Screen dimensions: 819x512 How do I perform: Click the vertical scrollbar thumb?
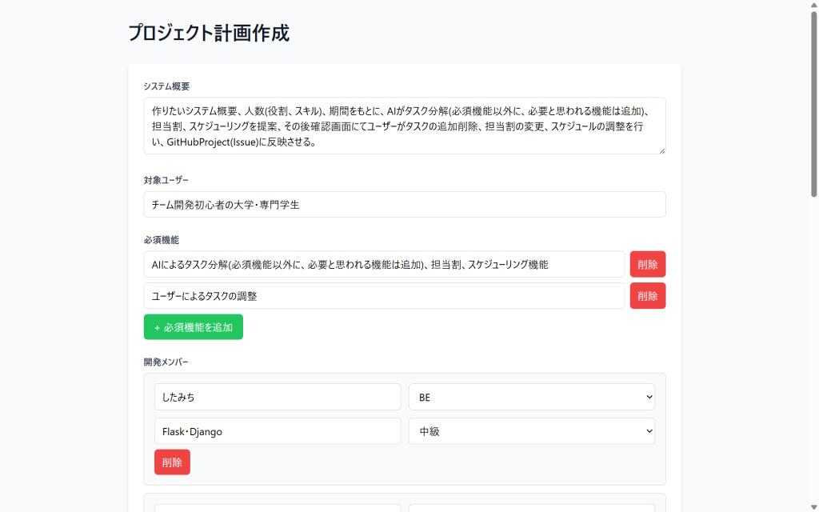(813, 104)
